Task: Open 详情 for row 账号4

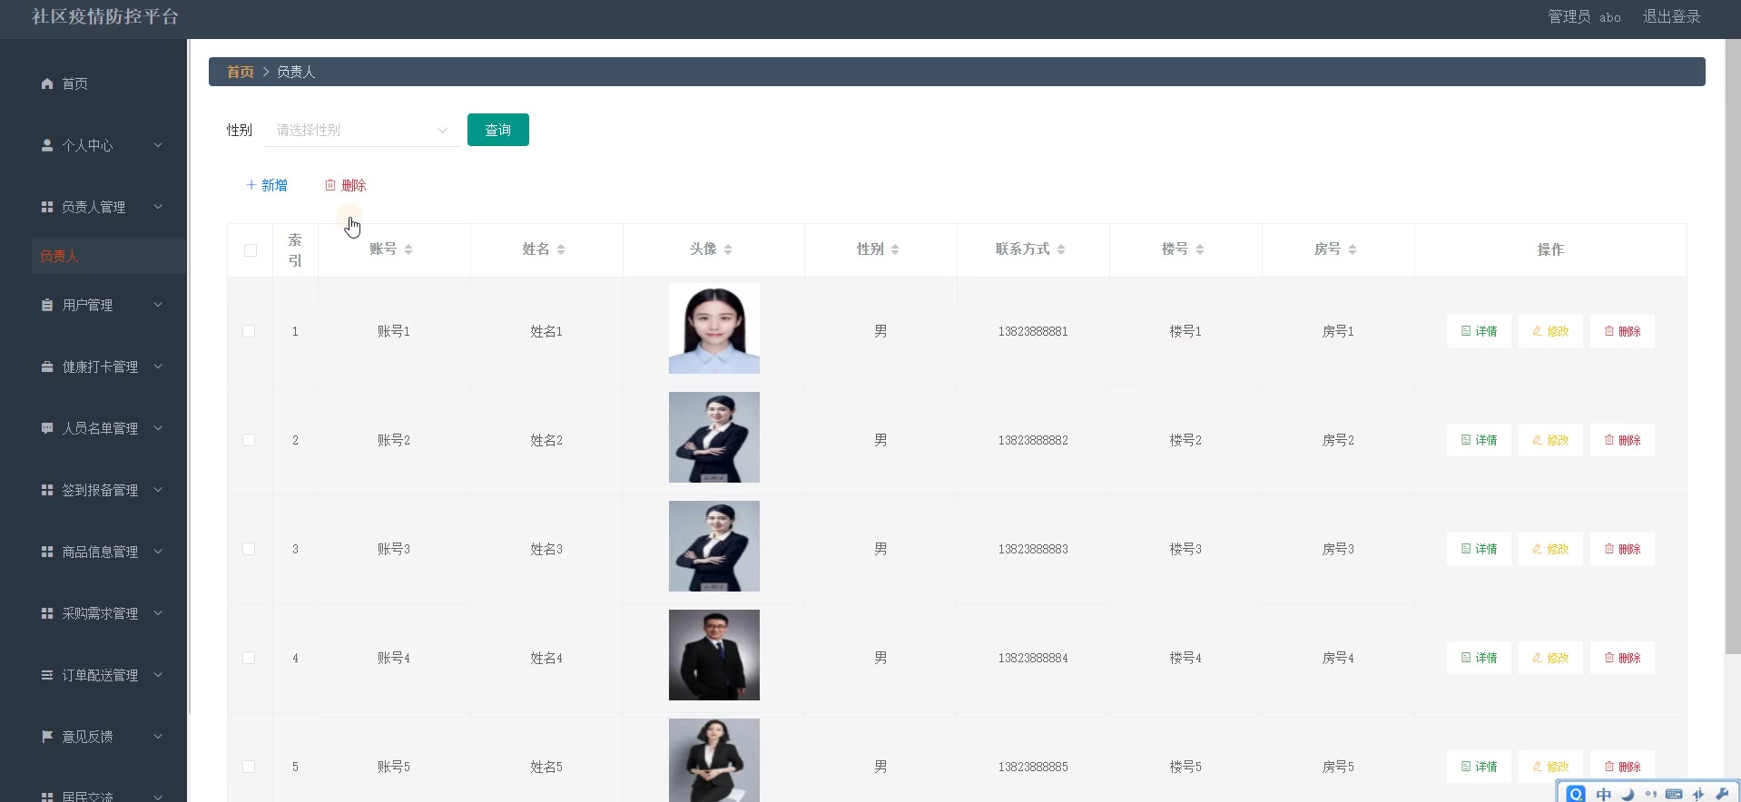Action: point(1479,658)
